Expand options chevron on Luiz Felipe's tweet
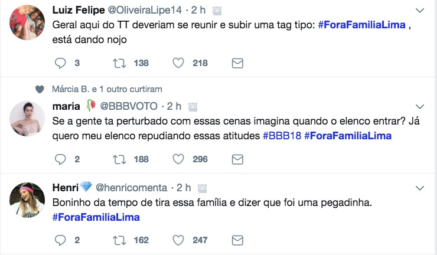Screen dimensions: 437x255 point(420,11)
